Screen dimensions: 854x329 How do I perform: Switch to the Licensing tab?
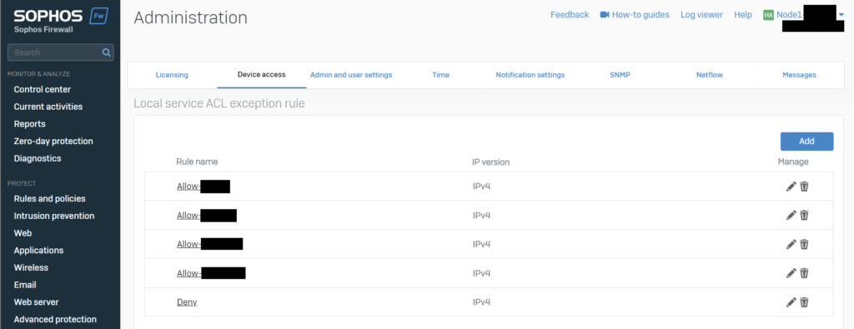pos(172,75)
